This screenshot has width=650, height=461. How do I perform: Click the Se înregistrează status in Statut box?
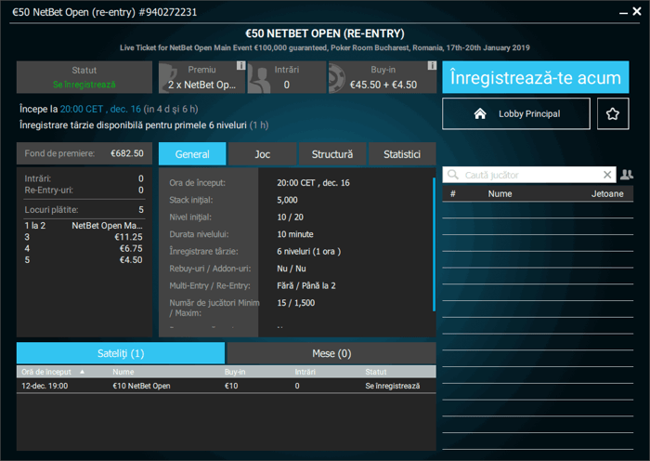(x=84, y=85)
